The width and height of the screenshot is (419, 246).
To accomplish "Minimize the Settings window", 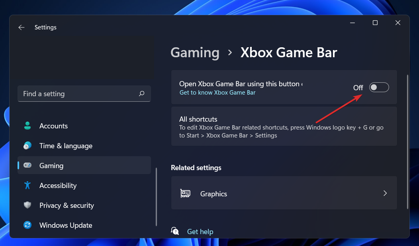I will point(352,23).
